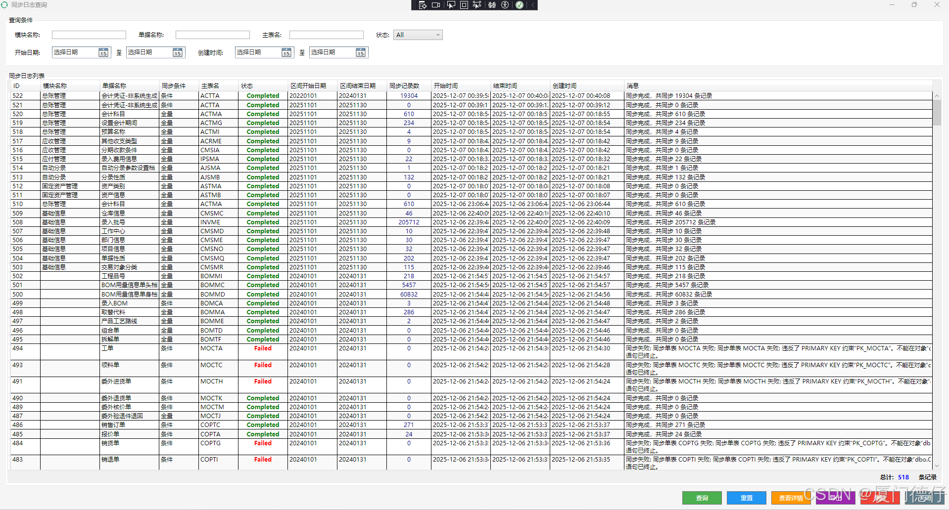Sort by the 区间开始日期 column header

click(313, 85)
